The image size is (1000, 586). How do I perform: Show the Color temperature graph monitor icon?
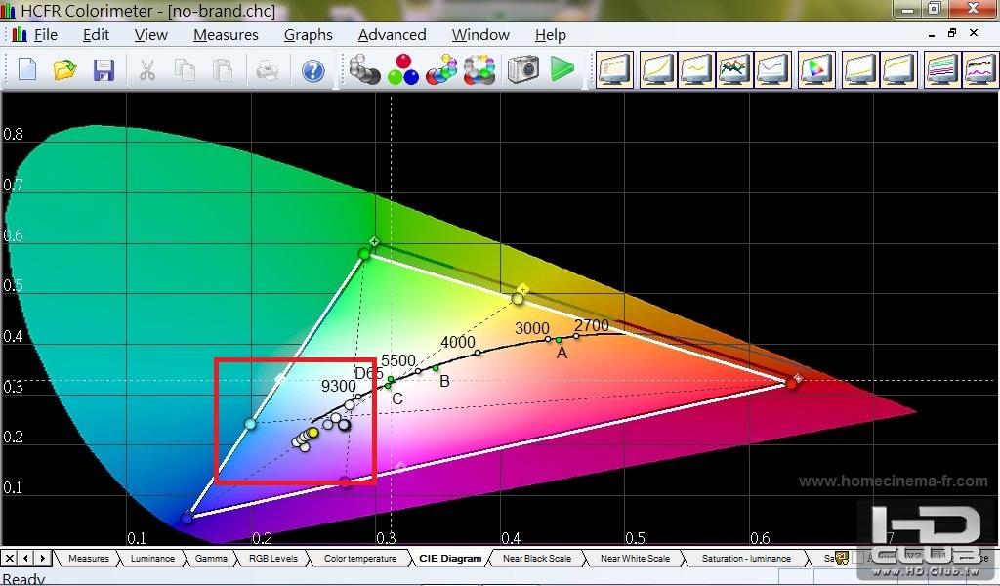[773, 69]
